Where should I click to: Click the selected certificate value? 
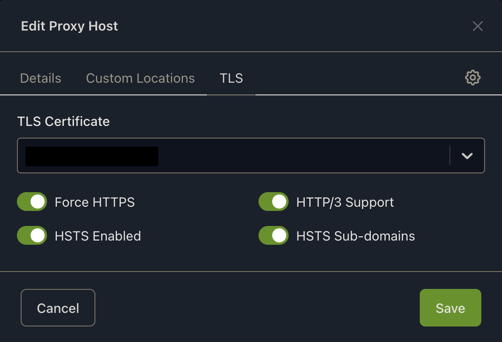[92, 156]
